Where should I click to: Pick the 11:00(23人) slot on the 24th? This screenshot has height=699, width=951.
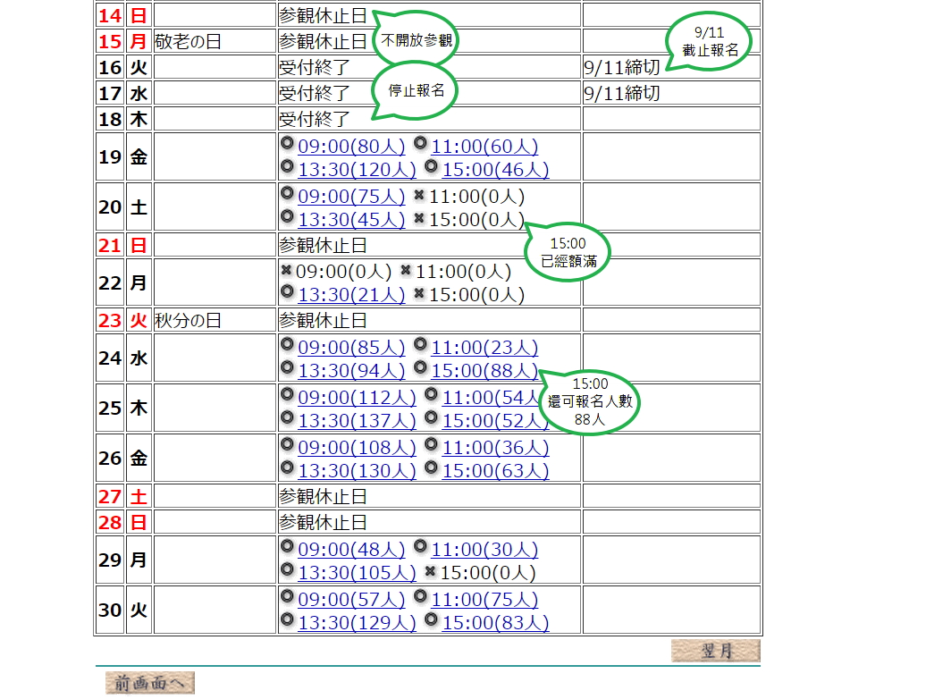(x=484, y=348)
